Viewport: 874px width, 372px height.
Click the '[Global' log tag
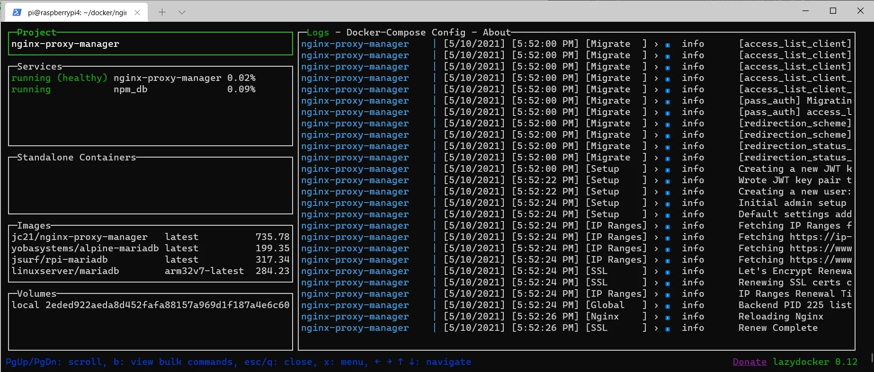(x=605, y=305)
